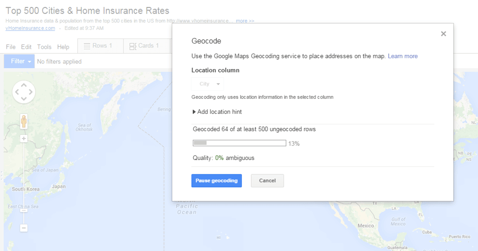Viewport: 478px width, 251px height.
Task: Click the 0% ambiguous quality text
Action: pos(235,158)
